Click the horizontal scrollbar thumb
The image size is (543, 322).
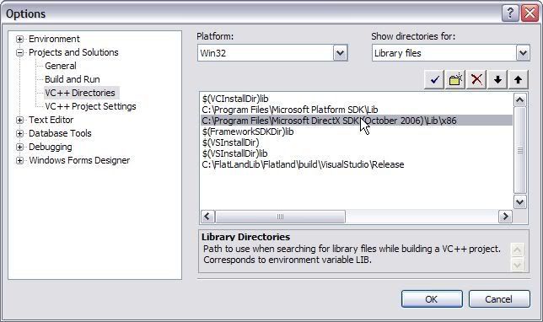click(x=280, y=217)
